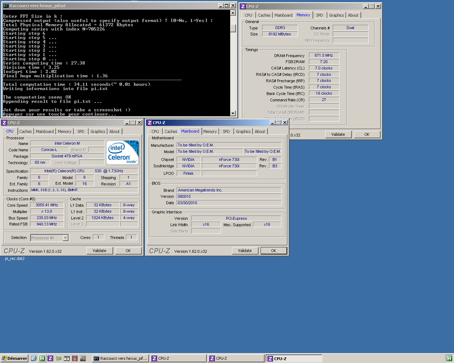Click the Z icon of the CPU tab window title bar

pyautogui.click(x=4, y=123)
